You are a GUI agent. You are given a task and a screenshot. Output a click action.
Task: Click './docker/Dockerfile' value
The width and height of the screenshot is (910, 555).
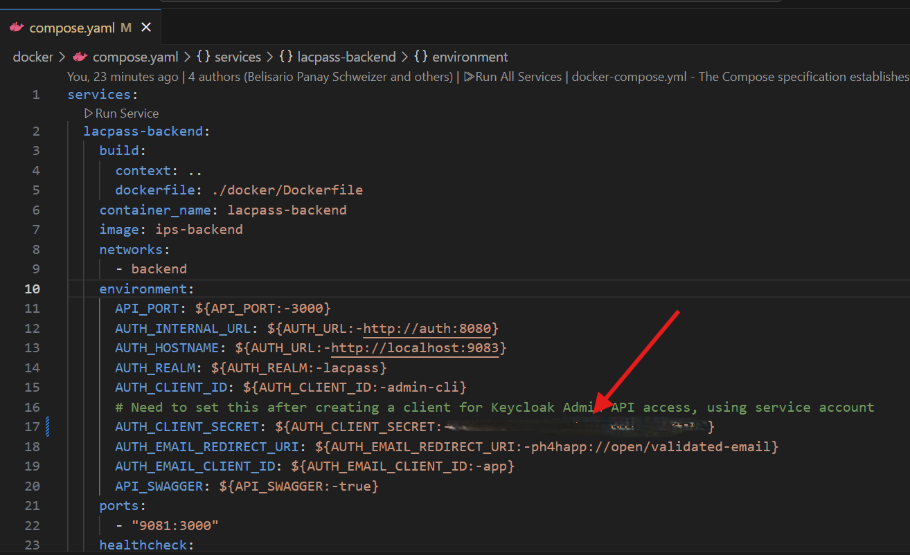pos(287,190)
